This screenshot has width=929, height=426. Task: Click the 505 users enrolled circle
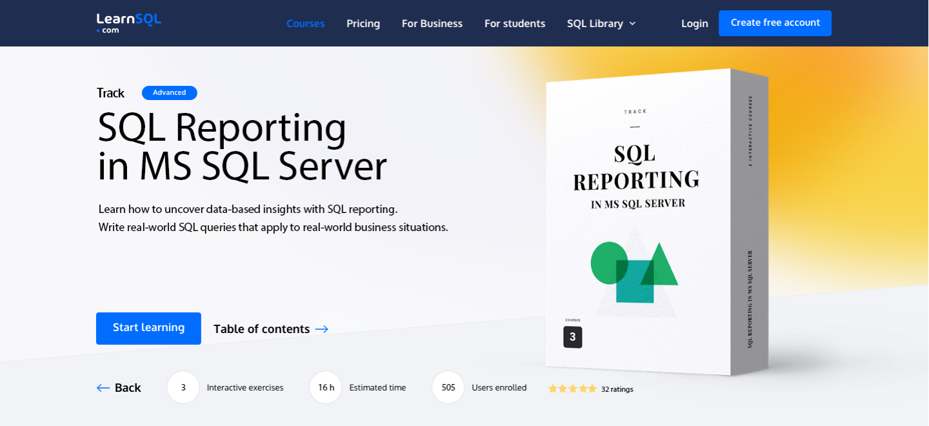[x=448, y=387]
